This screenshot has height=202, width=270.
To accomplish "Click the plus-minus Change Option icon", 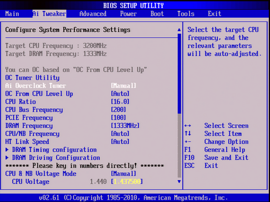I will (x=187, y=142).
